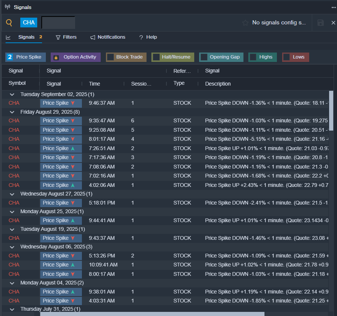
Task: Click the Price Spike DOWN -1.85% description
Action: point(266,301)
